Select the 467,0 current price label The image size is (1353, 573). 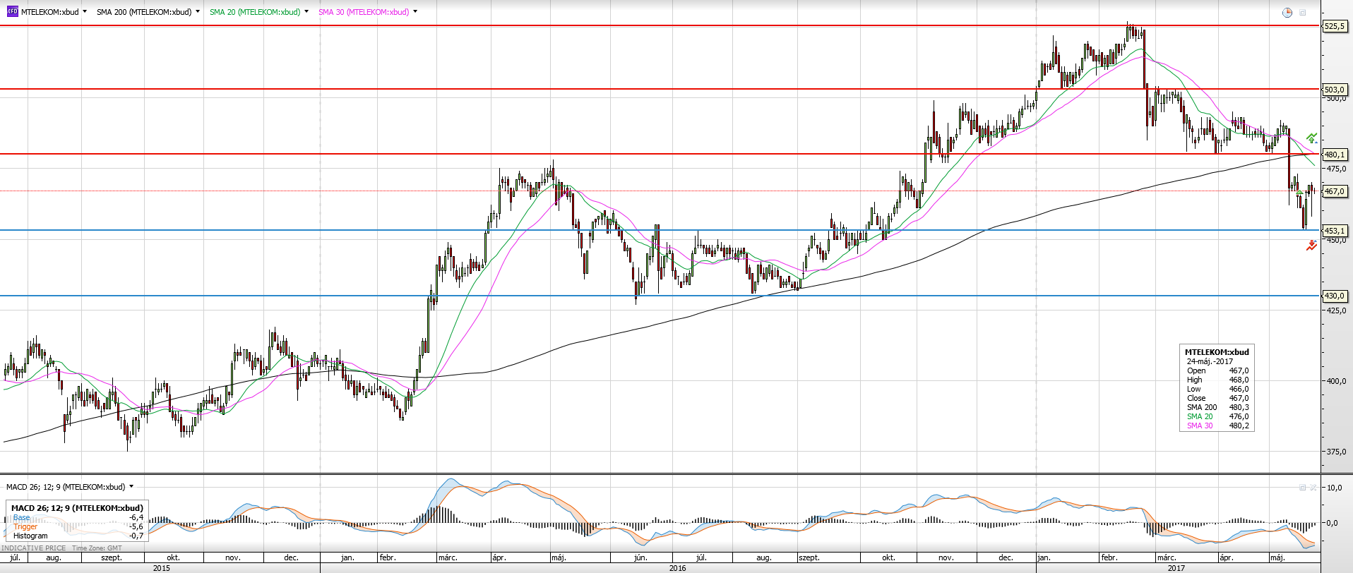coord(1335,191)
